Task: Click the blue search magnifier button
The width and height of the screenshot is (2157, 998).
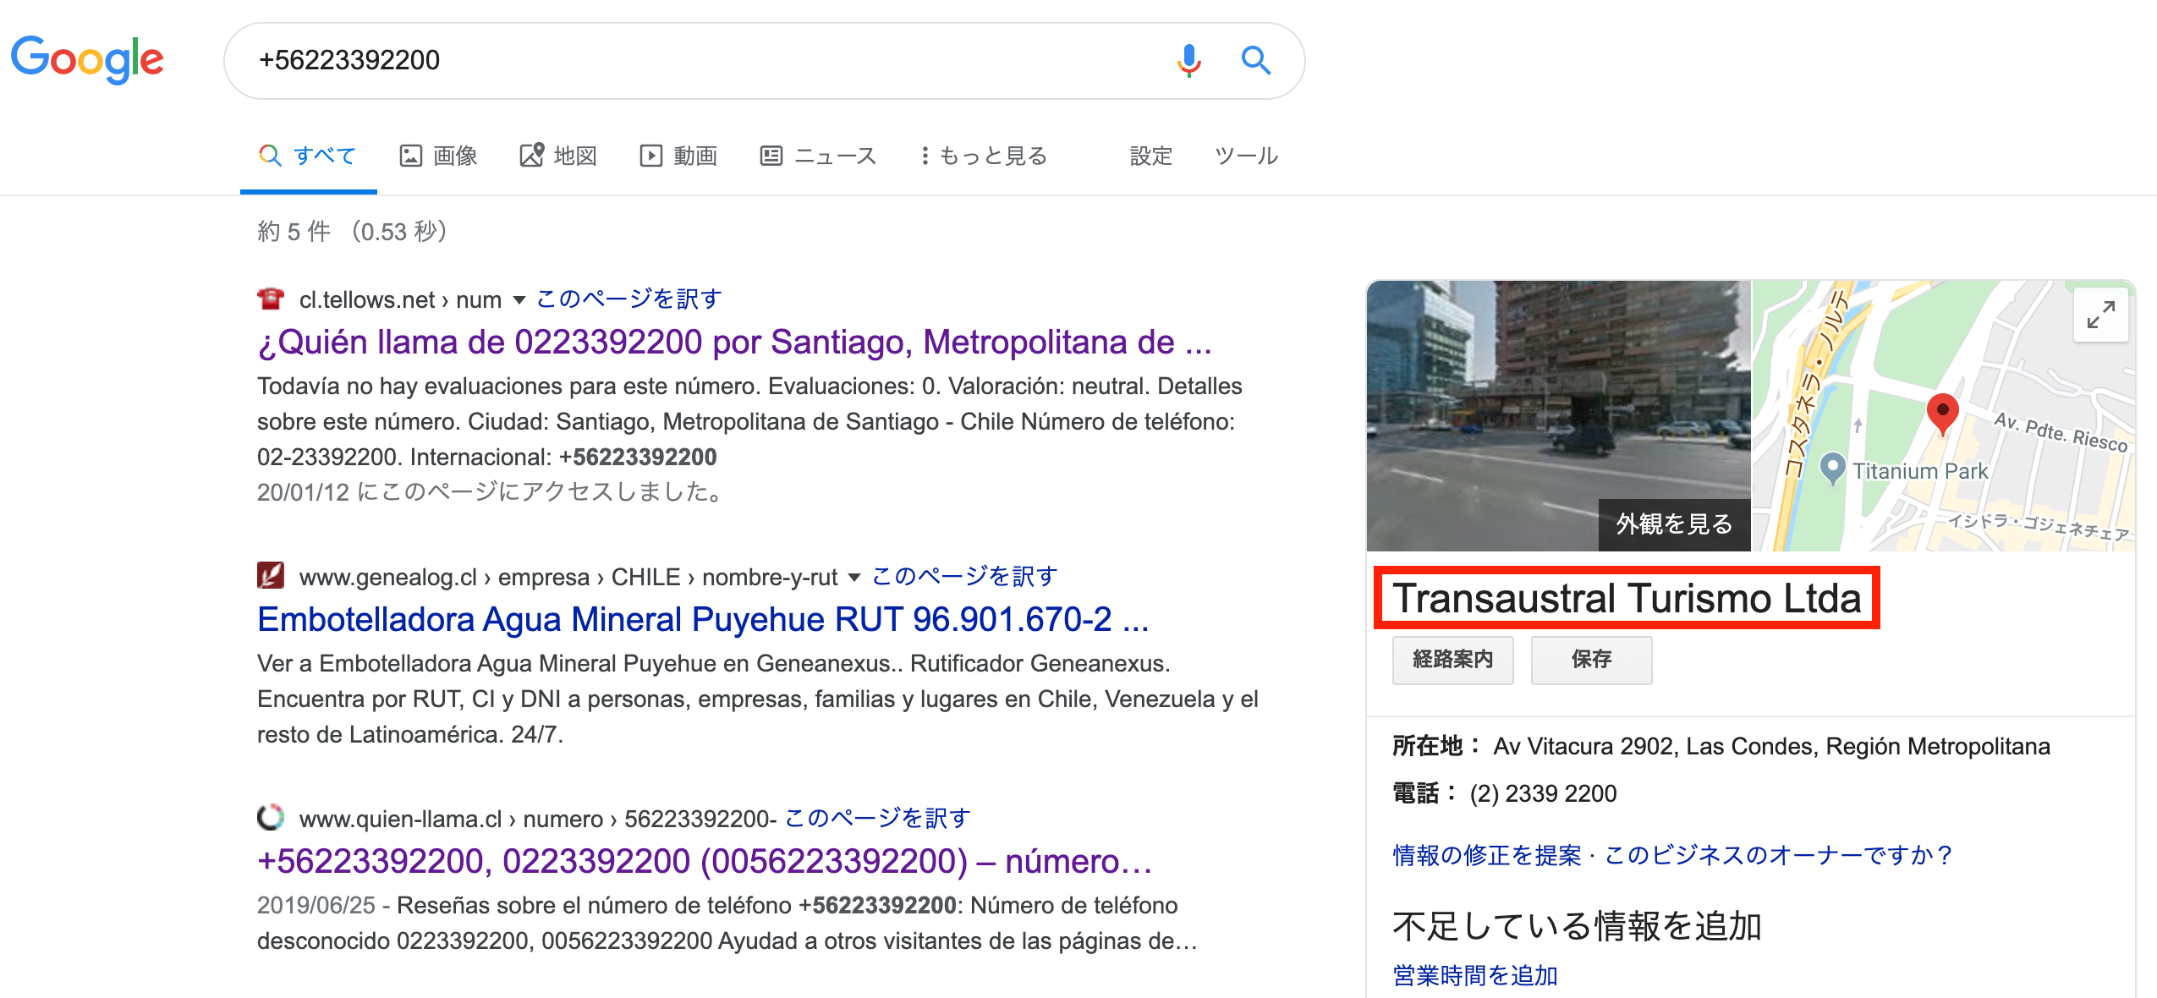Action: coord(1256,60)
